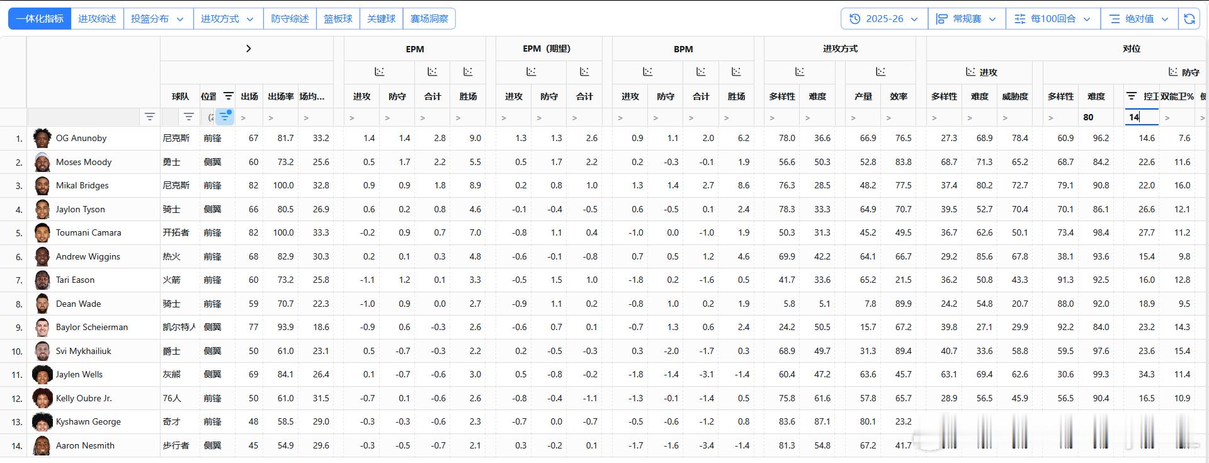Open scatter chart icon above EPM（期望）合计
Viewport: 1209px width, 463px height.
click(584, 72)
